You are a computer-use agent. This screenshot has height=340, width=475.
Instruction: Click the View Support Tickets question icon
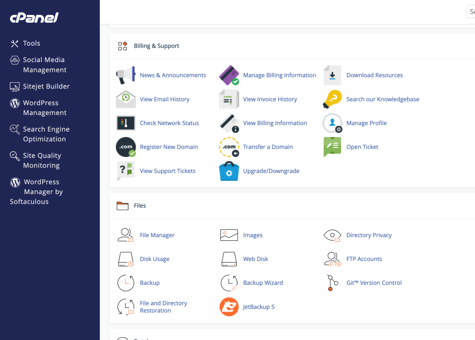coord(126,171)
